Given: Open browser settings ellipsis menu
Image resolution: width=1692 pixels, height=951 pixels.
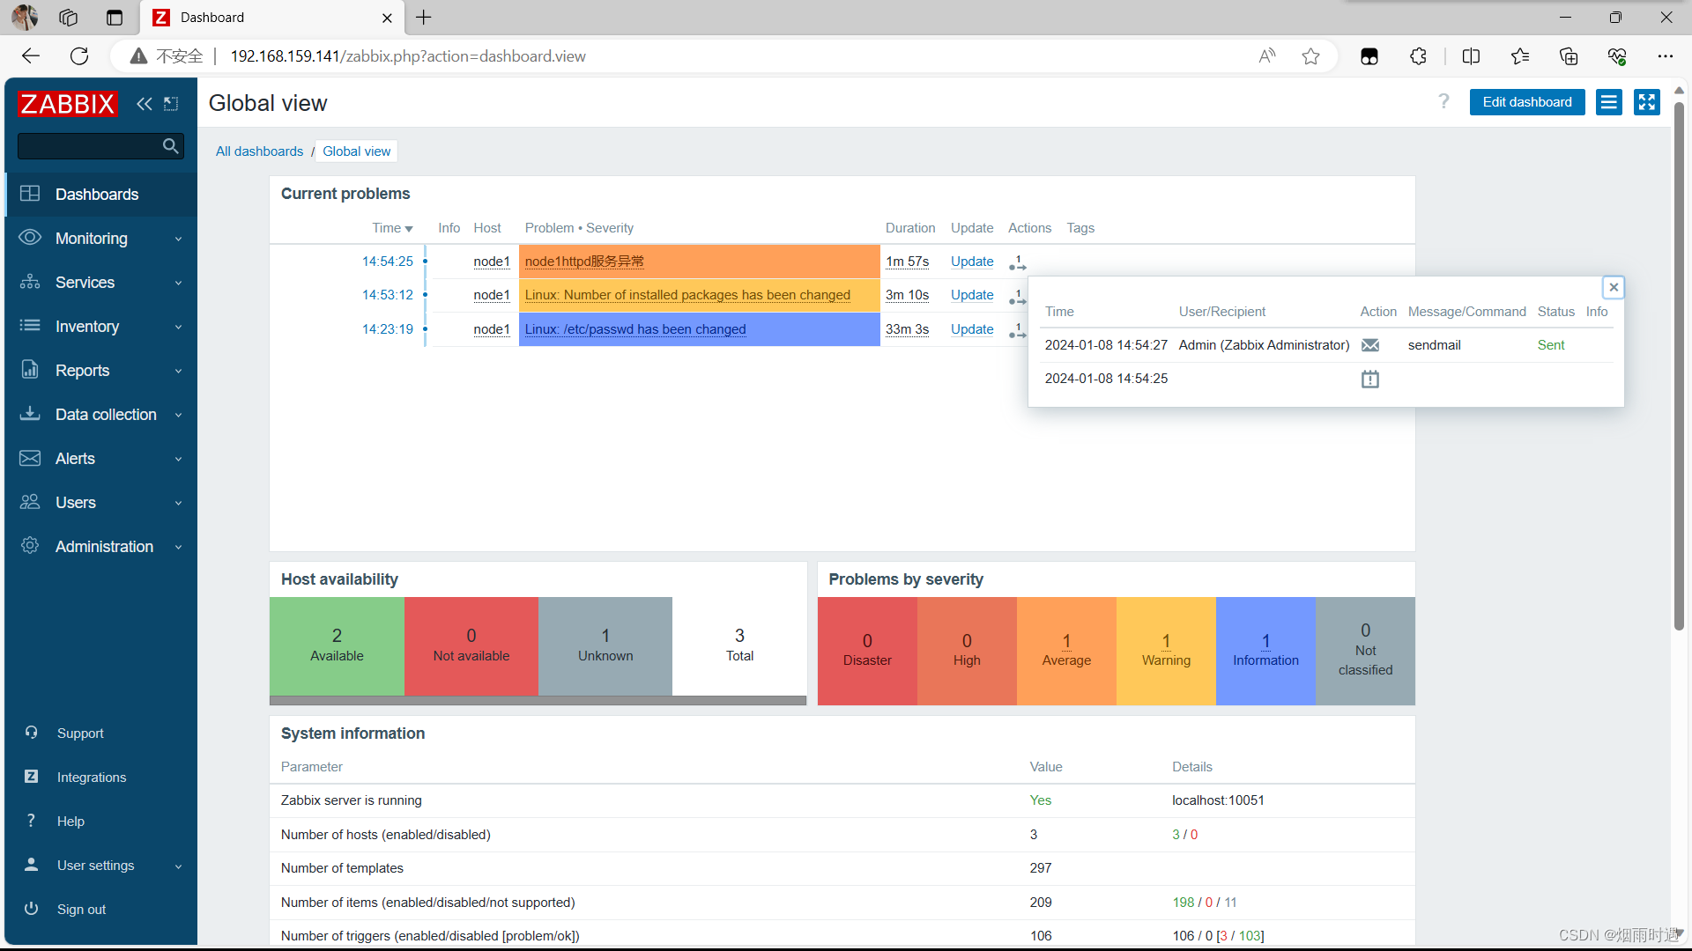Looking at the screenshot, I should 1665,56.
